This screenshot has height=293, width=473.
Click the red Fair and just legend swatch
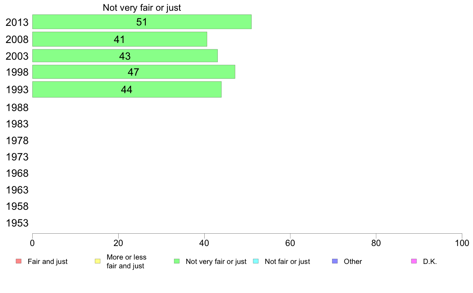[19, 261]
